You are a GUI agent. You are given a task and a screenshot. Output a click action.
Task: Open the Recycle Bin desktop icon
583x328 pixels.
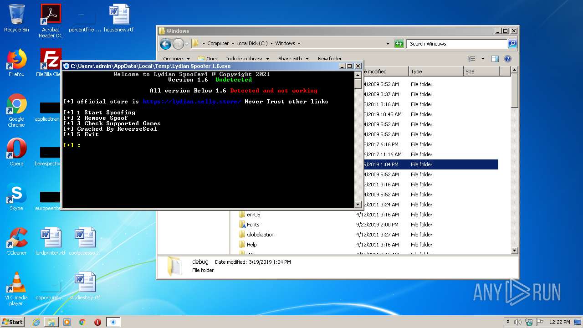tap(16, 18)
